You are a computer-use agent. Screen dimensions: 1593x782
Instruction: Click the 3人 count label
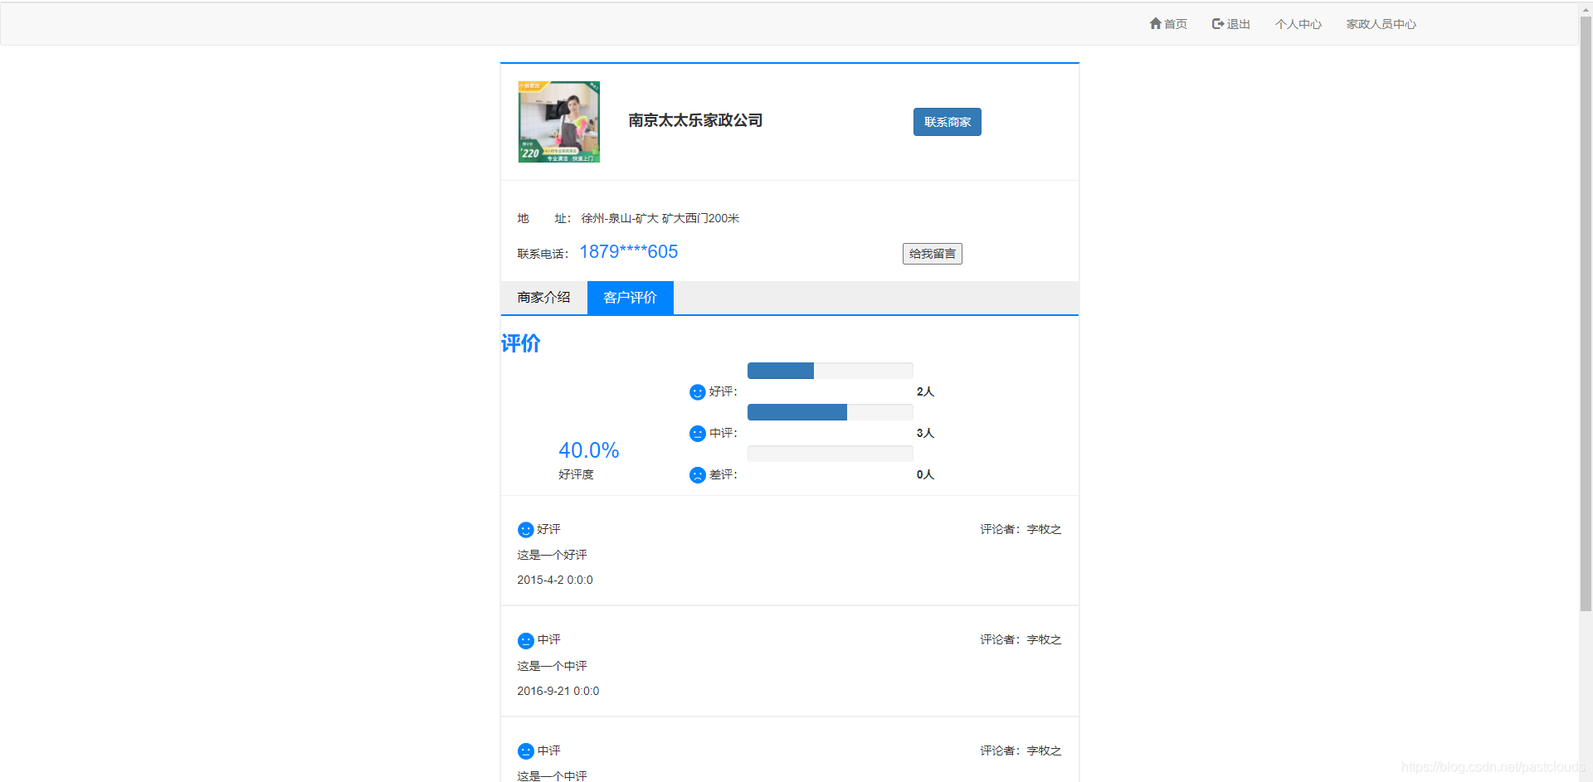tap(925, 433)
